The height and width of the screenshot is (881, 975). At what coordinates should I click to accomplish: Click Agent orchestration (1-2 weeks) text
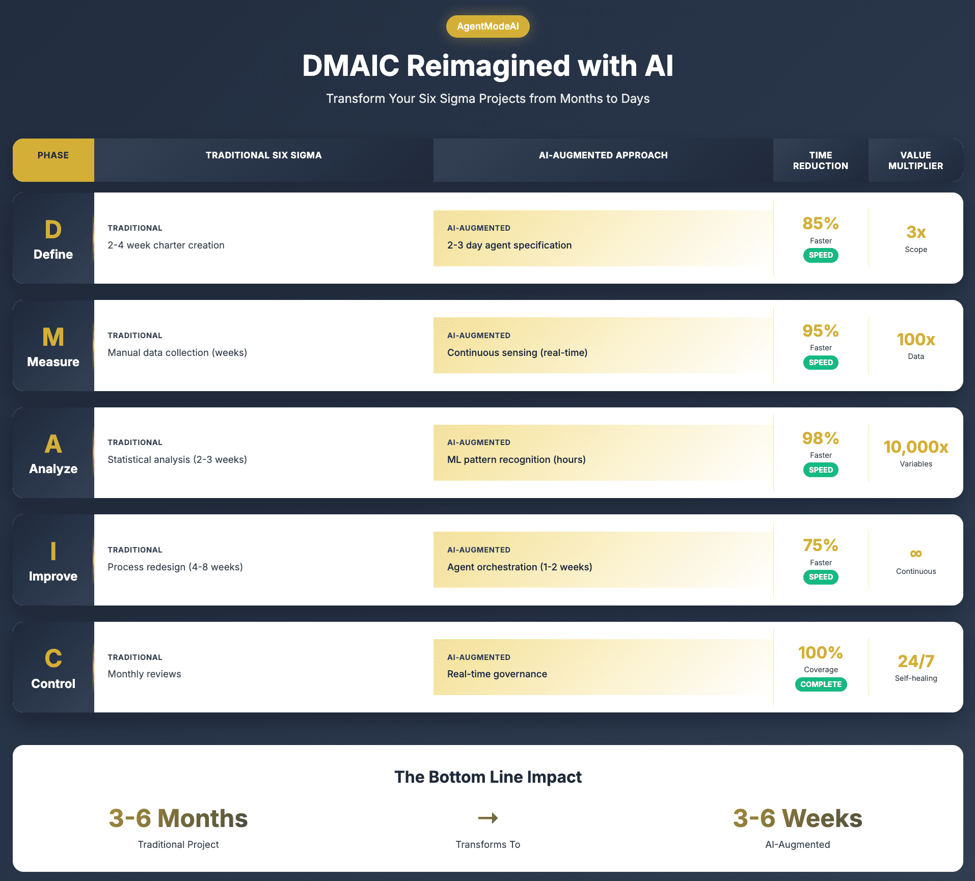coord(520,567)
